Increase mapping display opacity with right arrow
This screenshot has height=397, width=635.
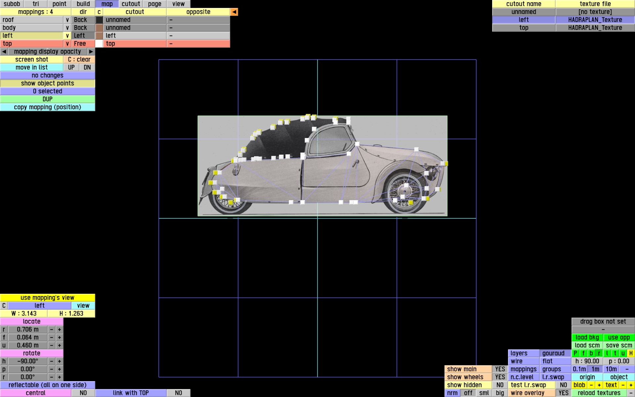91,52
